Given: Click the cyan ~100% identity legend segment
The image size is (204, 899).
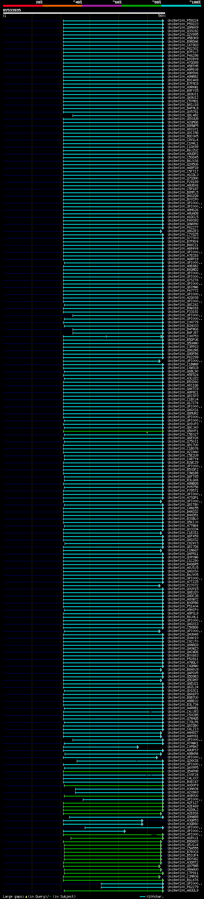Looking at the screenshot, I should (181, 6).
